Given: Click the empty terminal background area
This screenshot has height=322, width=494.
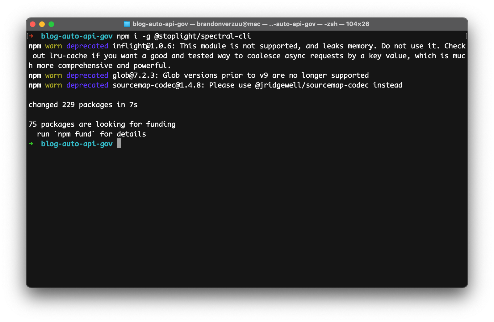Looking at the screenshot, I should tap(247, 216).
